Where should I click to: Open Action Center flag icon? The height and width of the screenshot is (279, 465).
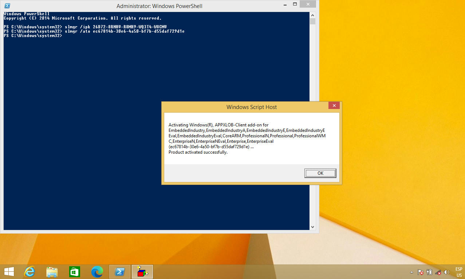[x=421, y=272]
